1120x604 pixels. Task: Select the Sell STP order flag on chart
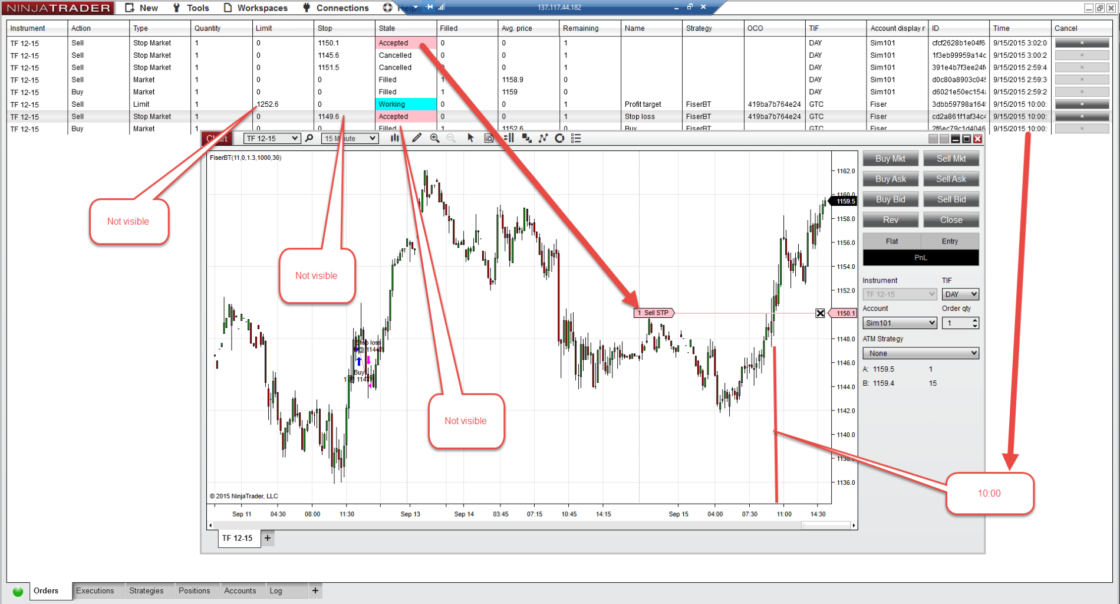pos(654,313)
